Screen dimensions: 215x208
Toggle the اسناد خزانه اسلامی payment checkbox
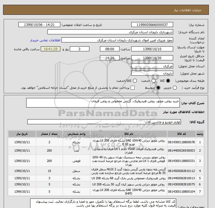(133, 88)
